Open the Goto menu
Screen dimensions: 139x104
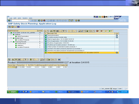pyautogui.click(x=19, y=18)
